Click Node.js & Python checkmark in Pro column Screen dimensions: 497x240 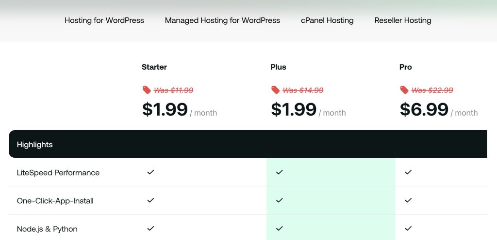(408, 228)
